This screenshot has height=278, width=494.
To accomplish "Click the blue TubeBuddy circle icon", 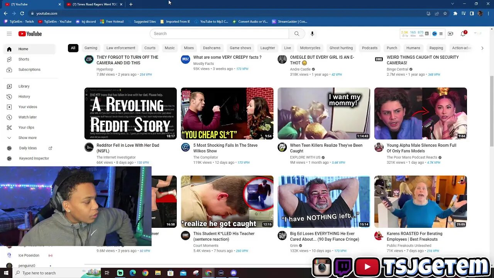I will click(x=434, y=34).
